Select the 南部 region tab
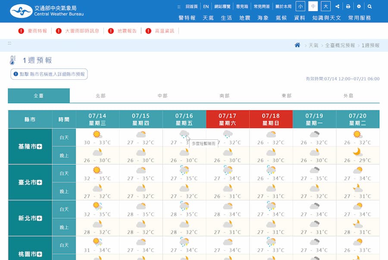388x260 pixels. click(x=225, y=96)
